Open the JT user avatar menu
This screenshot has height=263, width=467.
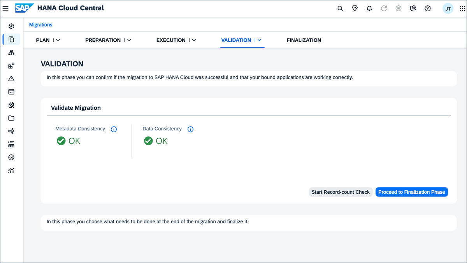(448, 9)
